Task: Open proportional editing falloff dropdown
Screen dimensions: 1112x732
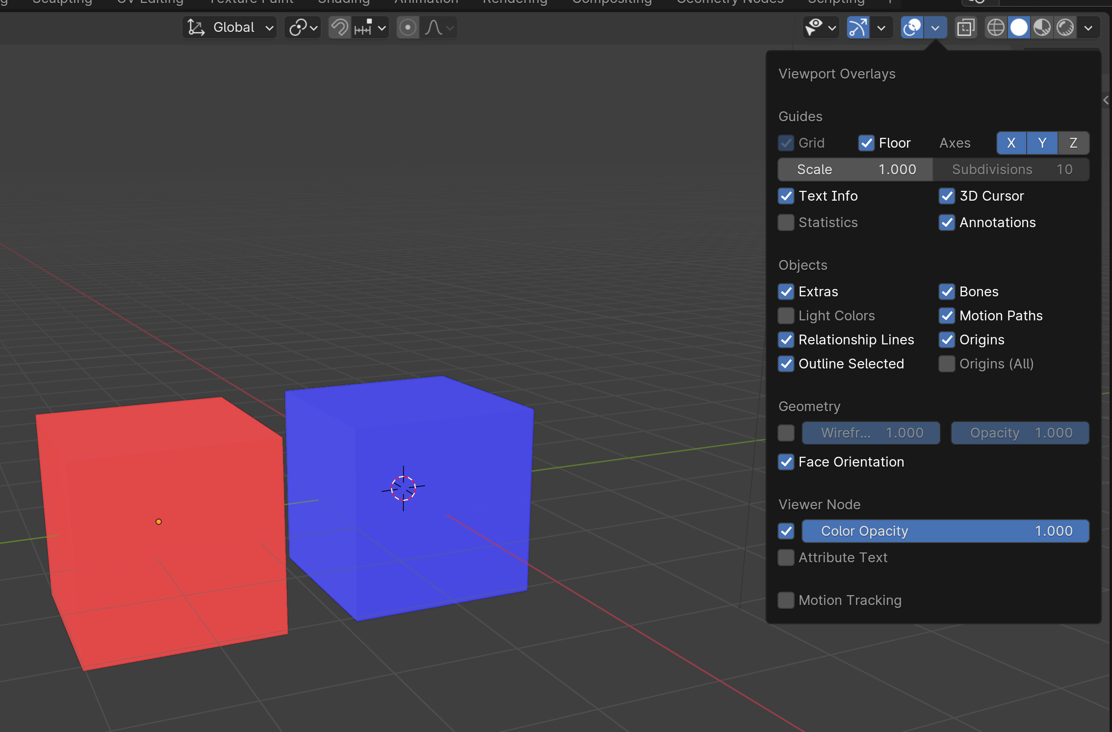Action: click(439, 27)
